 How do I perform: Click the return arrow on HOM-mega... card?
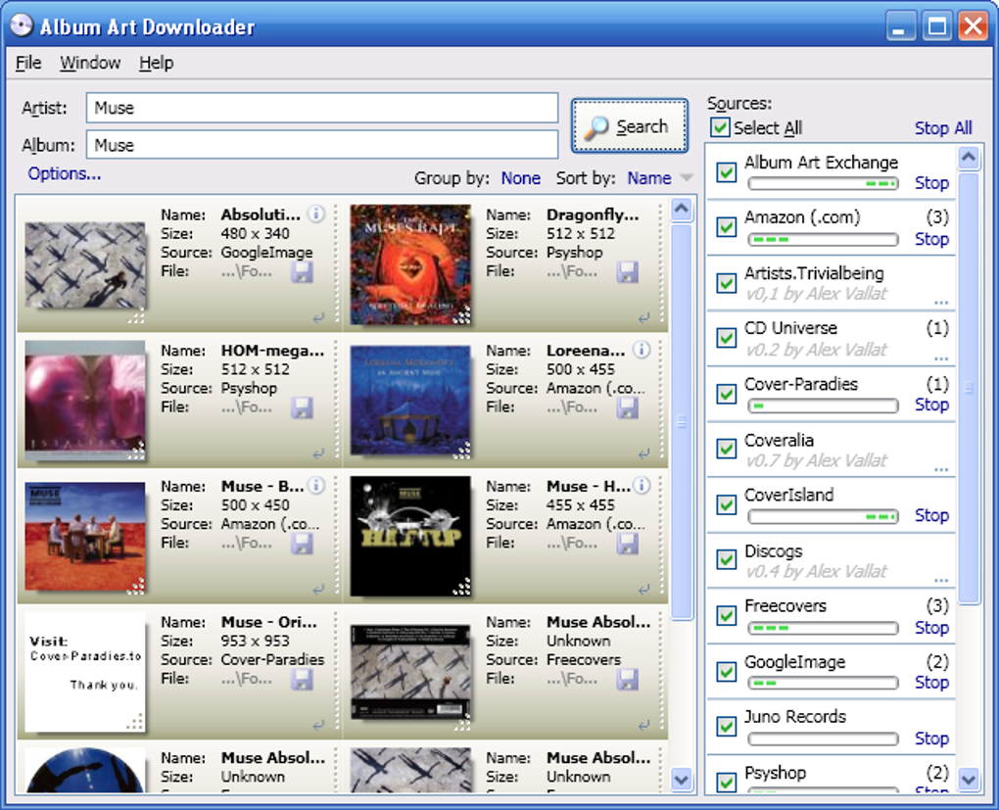[x=318, y=453]
